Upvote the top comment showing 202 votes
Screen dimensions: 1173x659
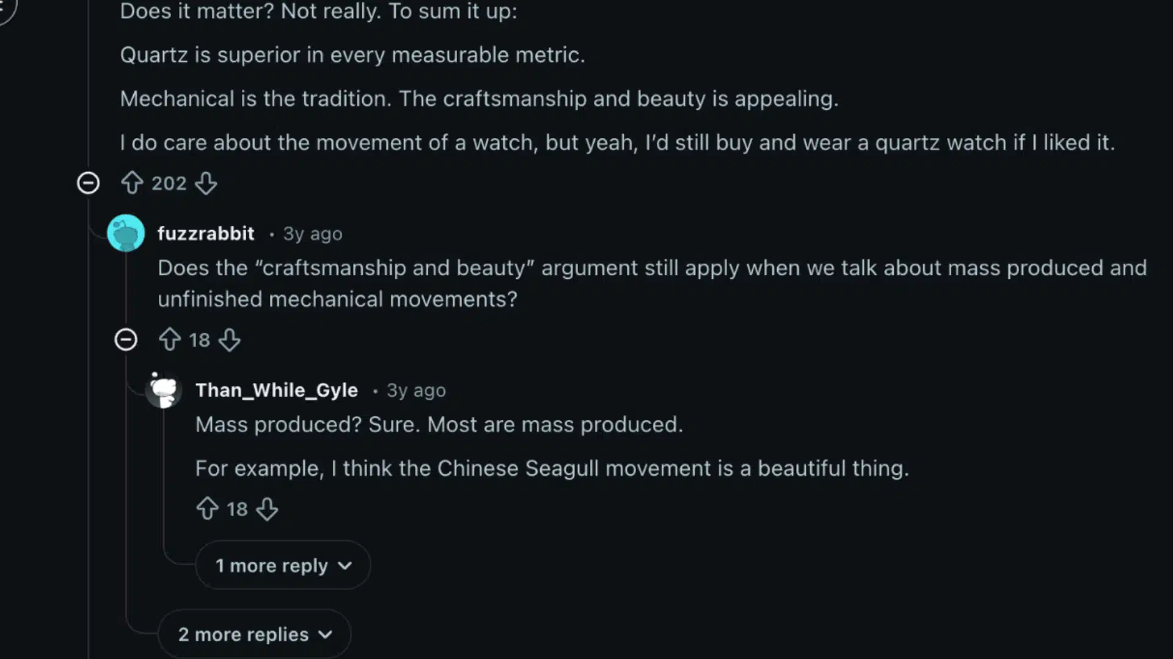pyautogui.click(x=133, y=183)
